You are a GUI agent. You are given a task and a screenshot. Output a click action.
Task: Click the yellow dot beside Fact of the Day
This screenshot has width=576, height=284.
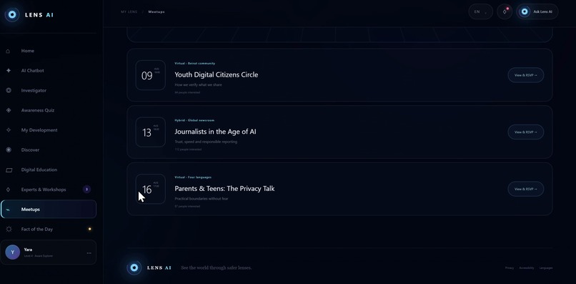(x=89, y=229)
